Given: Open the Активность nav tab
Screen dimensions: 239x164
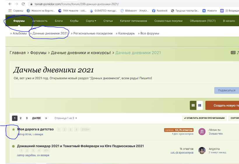Looking at the screenshot, I should (40, 21).
